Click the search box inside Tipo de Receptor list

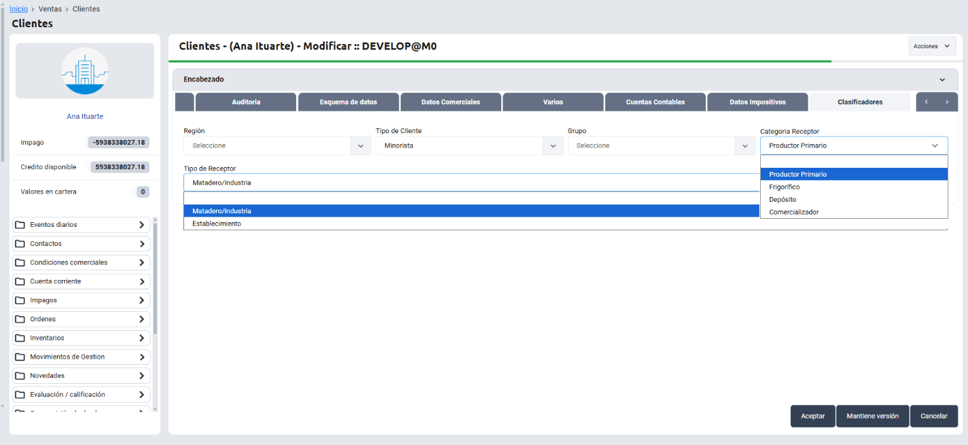coord(471,198)
